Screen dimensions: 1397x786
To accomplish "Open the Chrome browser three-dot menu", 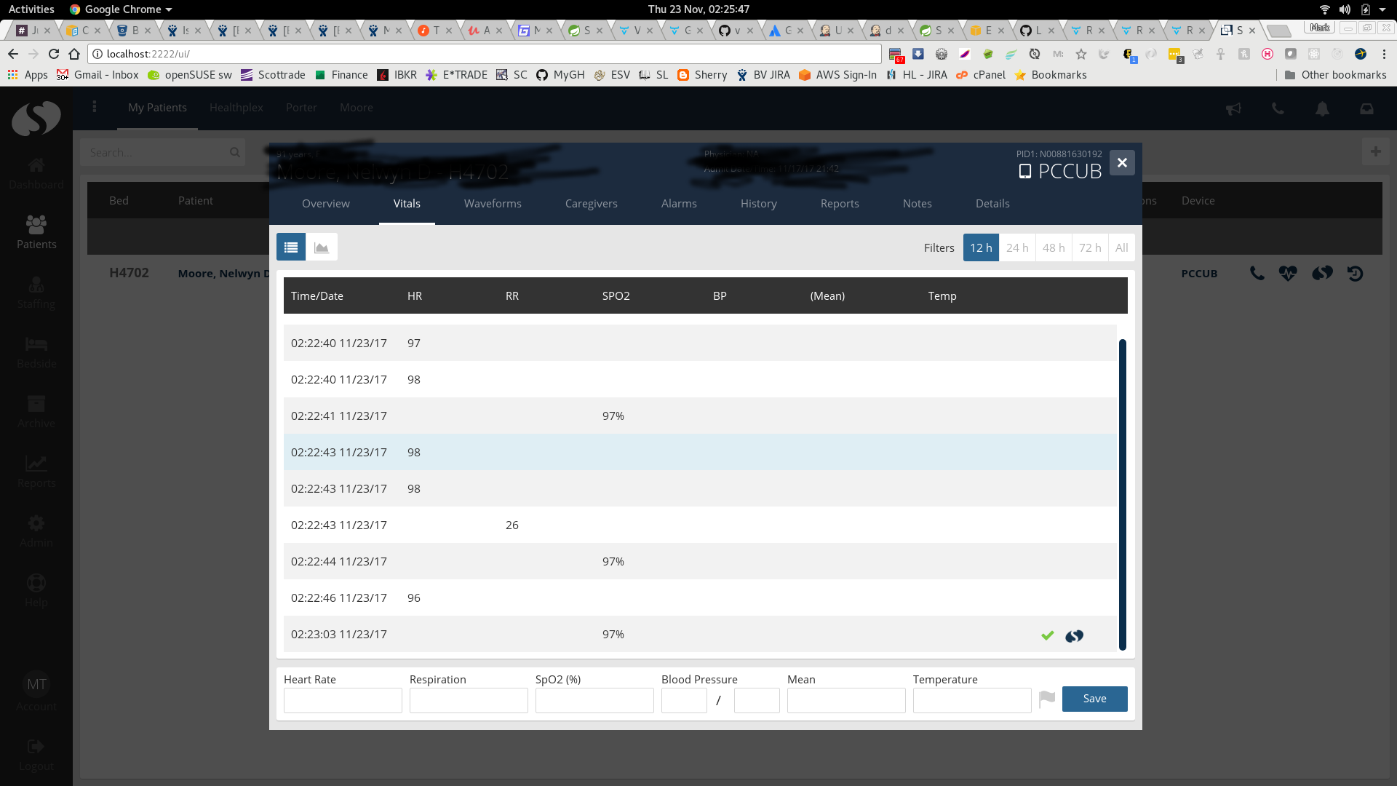I will [x=1383, y=54].
